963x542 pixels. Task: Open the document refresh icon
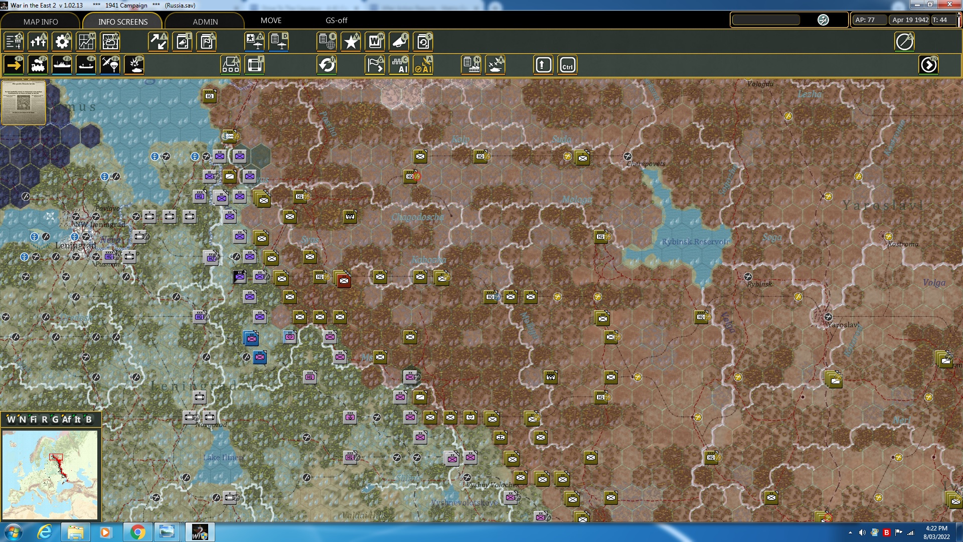click(x=423, y=42)
